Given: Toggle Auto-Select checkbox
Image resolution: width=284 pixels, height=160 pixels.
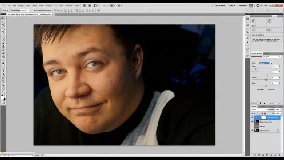Looking at the screenshot, I should coord(11,11).
